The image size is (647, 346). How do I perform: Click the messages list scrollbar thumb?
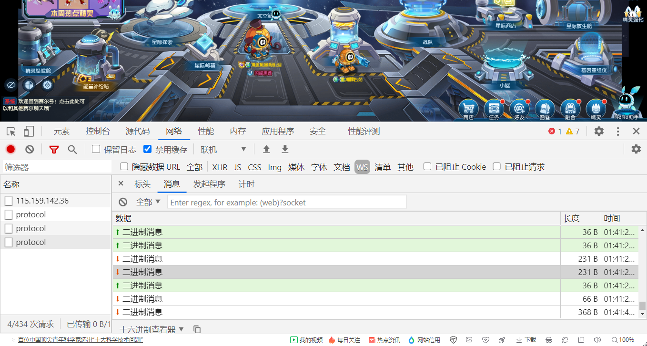click(642, 305)
